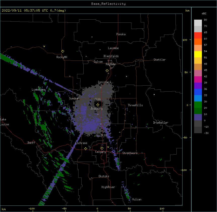Click the Blackfalds town label
Viewport: 217px width, 212px height.
111,56
